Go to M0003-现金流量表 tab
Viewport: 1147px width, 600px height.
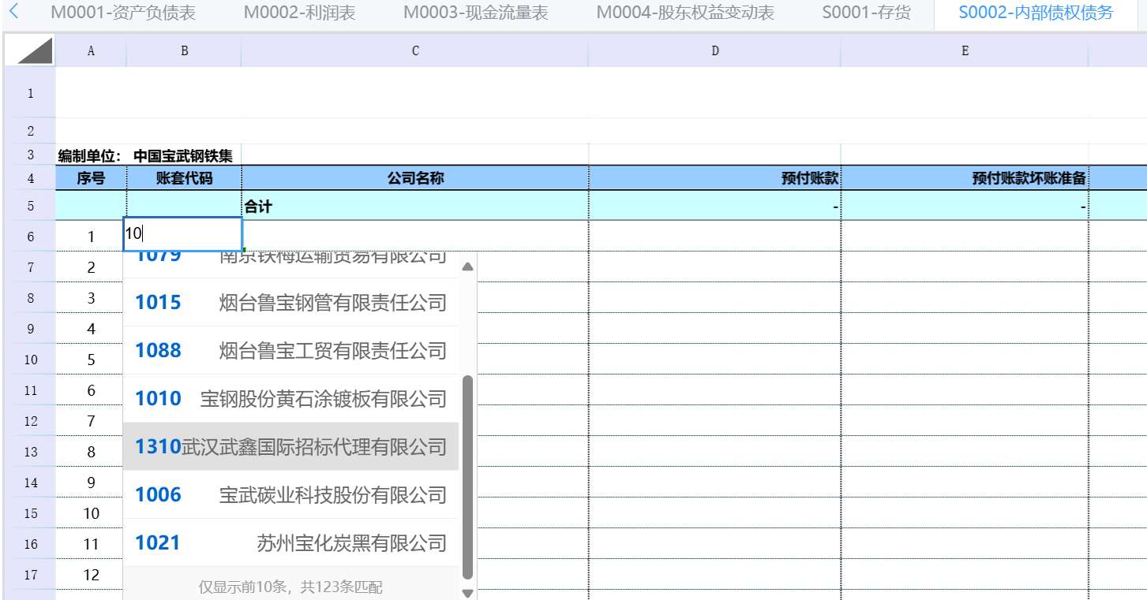pos(475,13)
